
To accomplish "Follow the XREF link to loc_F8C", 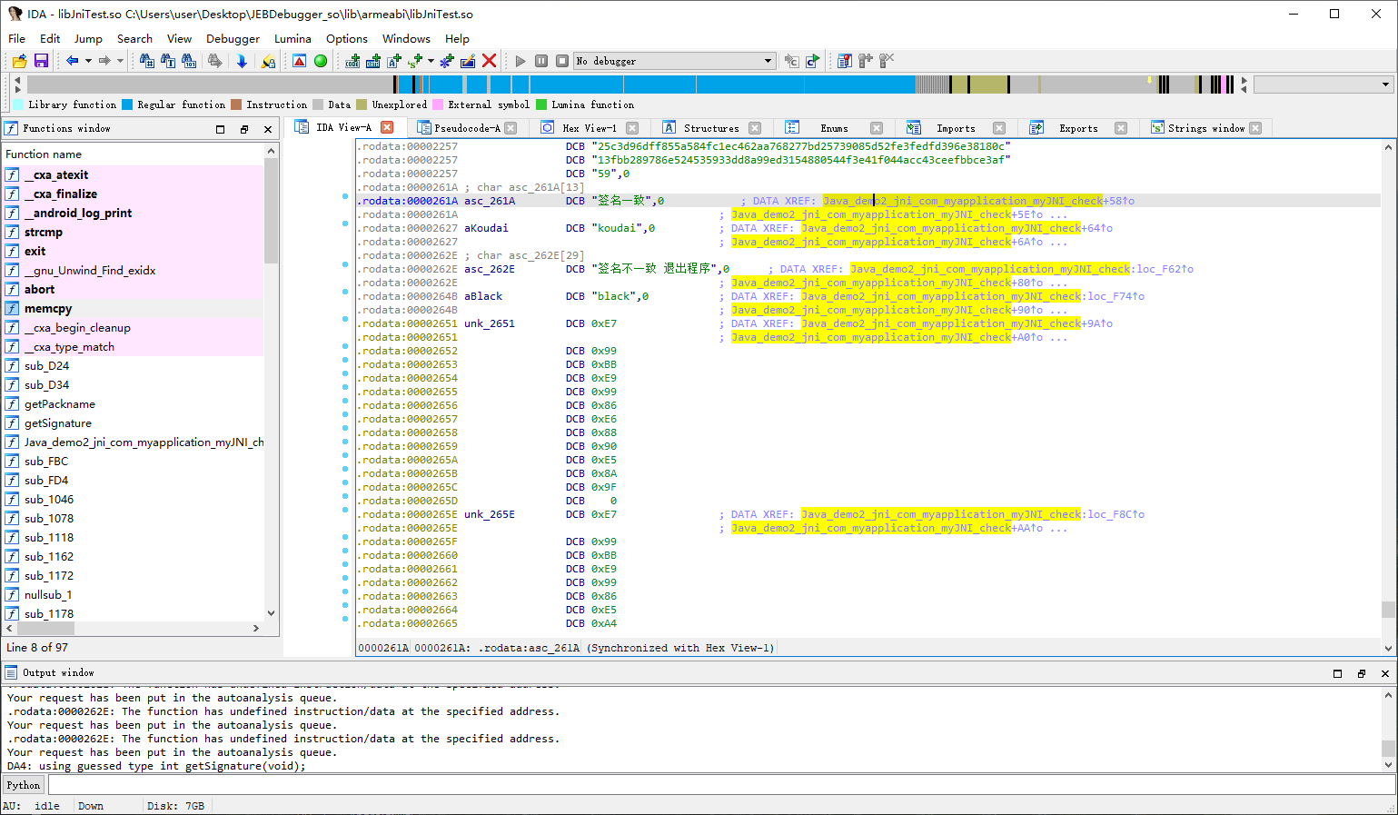I will (x=972, y=514).
